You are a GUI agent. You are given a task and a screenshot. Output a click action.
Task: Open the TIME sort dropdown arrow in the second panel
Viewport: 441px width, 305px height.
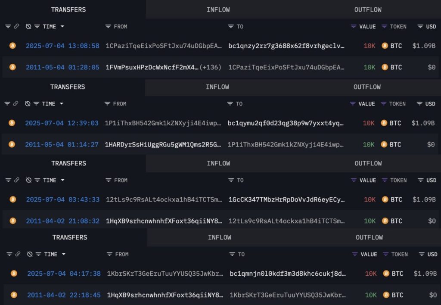coord(62,104)
